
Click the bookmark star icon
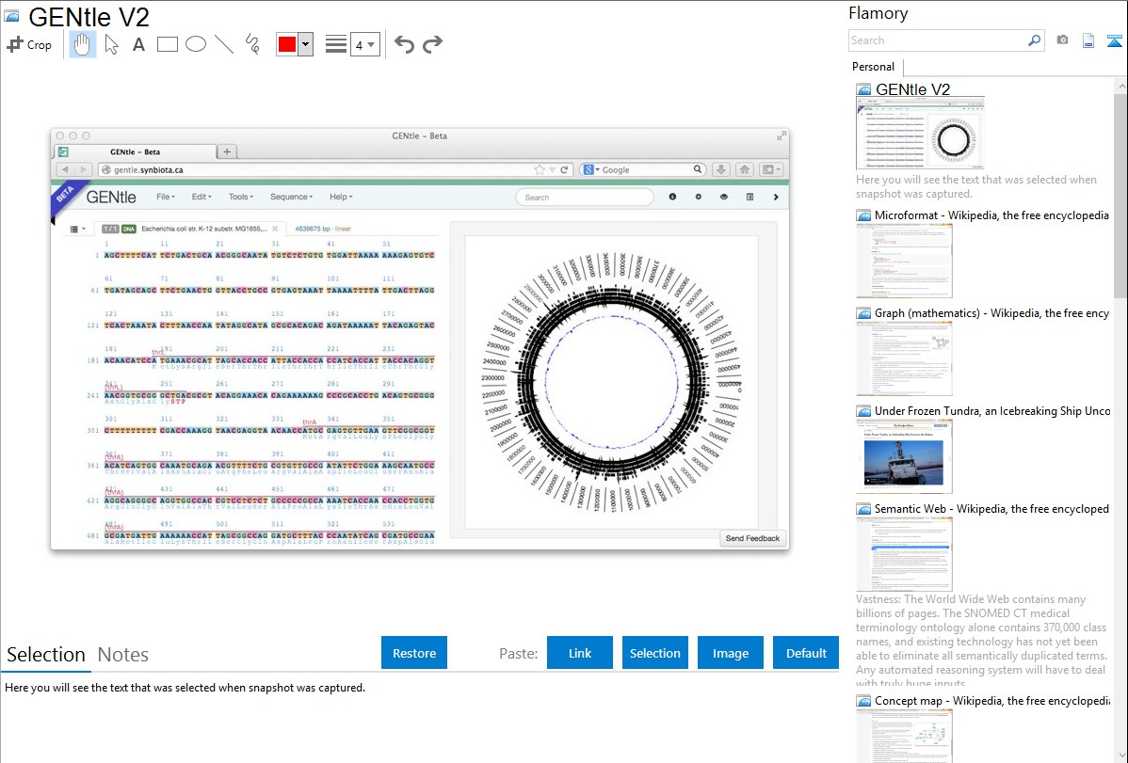(x=540, y=169)
